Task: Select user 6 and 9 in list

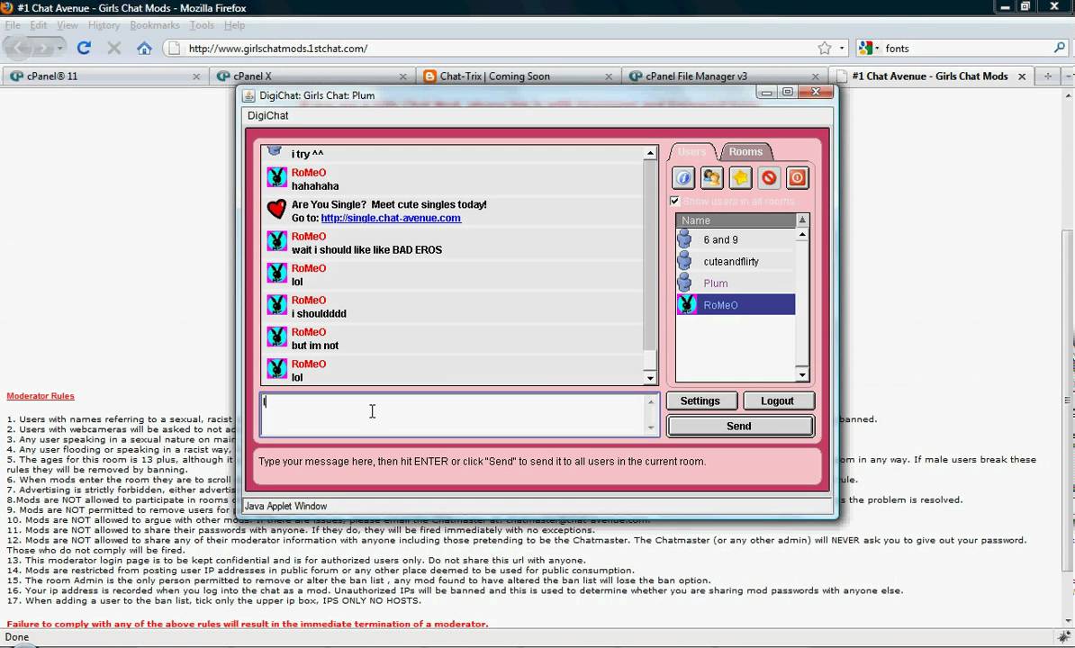Action: pyautogui.click(x=735, y=239)
